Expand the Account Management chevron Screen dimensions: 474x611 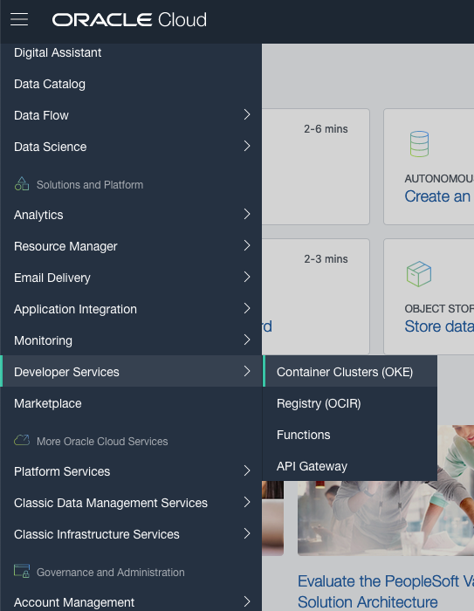[x=247, y=601]
